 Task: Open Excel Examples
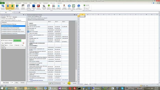[73, 7]
